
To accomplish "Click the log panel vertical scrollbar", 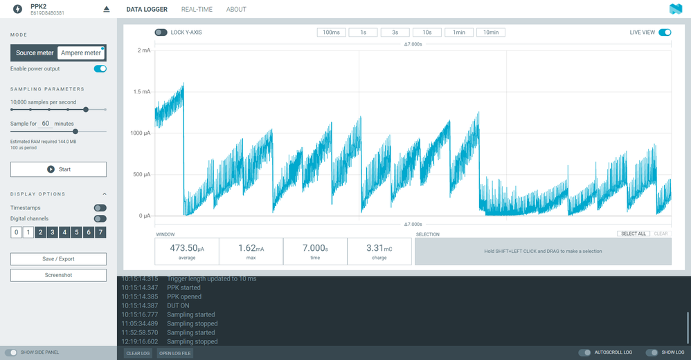I will point(688,328).
